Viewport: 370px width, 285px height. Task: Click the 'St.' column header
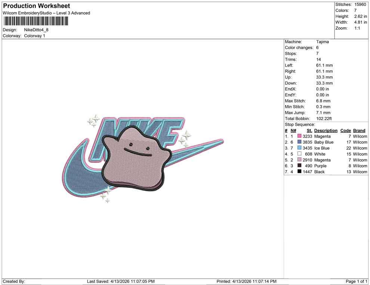coord(309,131)
